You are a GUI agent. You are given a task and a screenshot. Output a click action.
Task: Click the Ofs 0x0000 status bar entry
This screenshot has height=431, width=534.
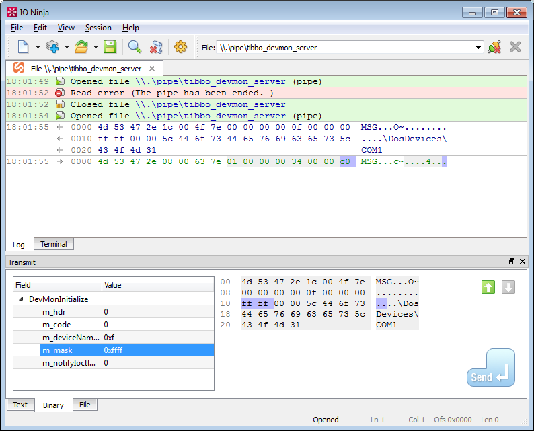(x=453, y=420)
